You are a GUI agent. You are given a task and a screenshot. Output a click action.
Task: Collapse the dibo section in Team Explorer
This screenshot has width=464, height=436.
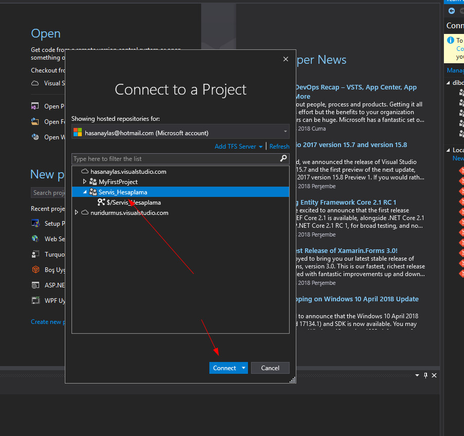click(x=448, y=83)
